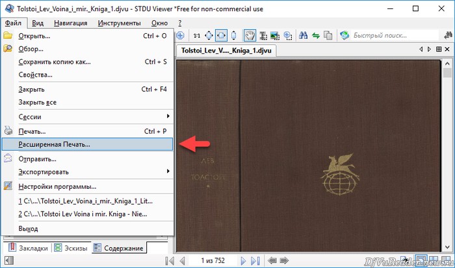Expand the Экспортировать submenu
The width and height of the screenshot is (455, 268).
pos(87,172)
